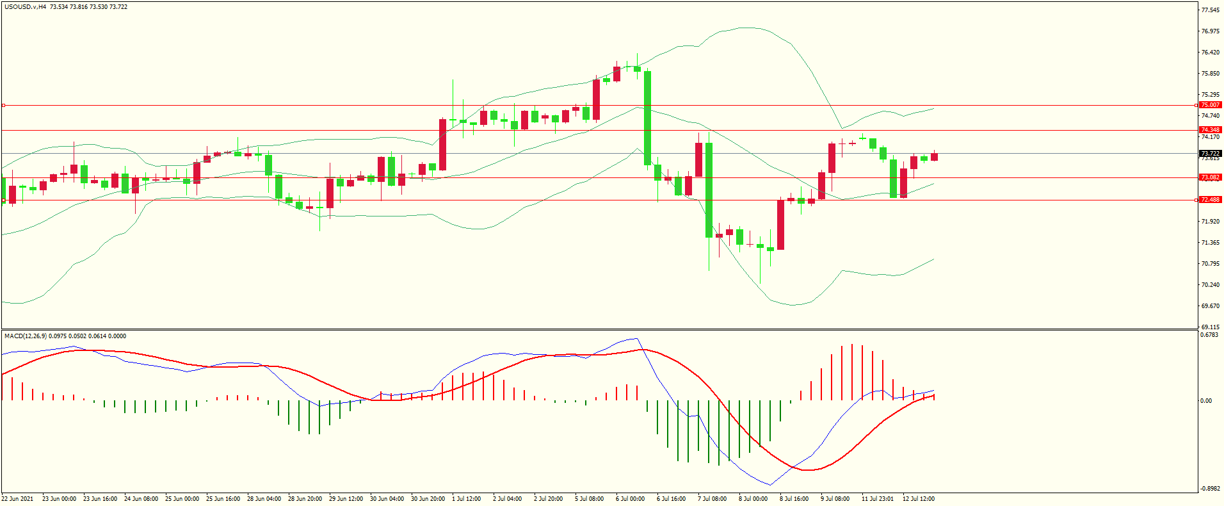Click the 12 Jul 12:00 time label
The height and width of the screenshot is (506, 1224).
click(919, 499)
